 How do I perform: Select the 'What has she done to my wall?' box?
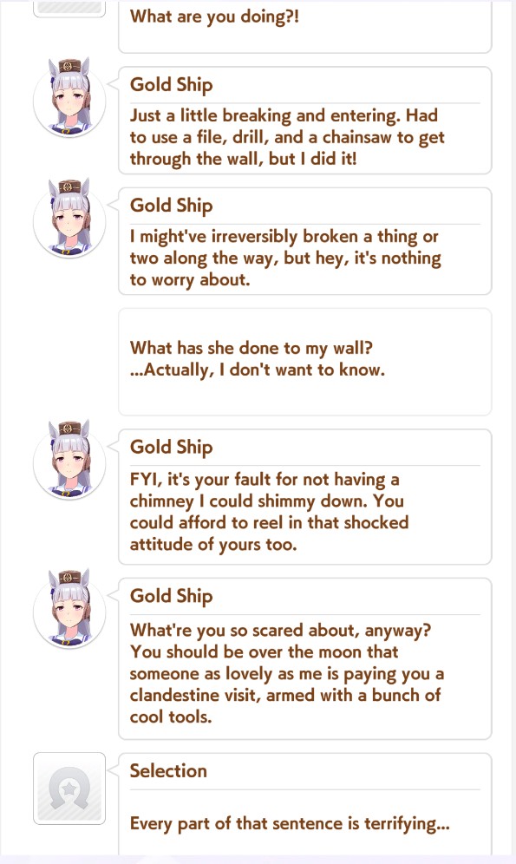point(304,362)
